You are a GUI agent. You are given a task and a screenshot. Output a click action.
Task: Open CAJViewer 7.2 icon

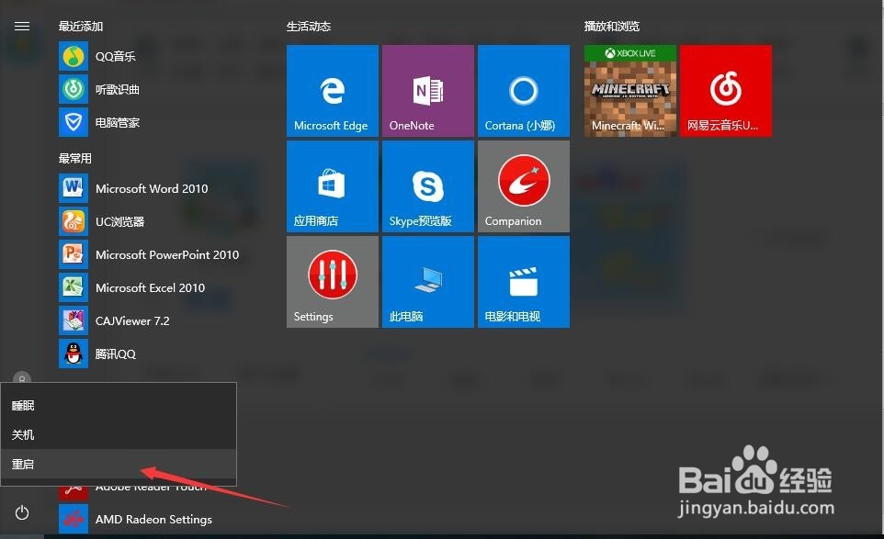(74, 320)
